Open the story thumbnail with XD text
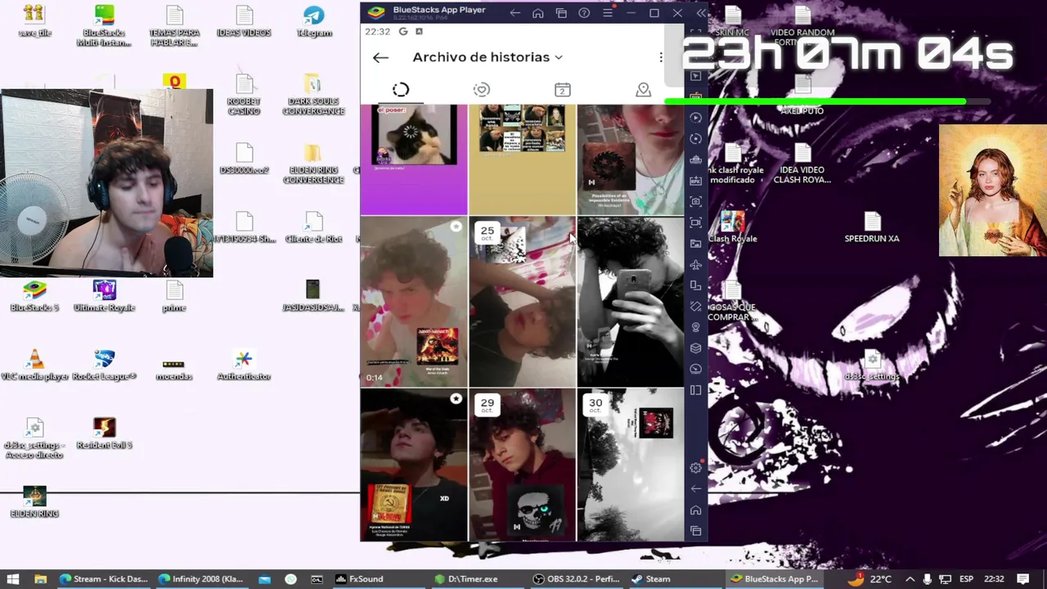1047x589 pixels. (x=414, y=465)
